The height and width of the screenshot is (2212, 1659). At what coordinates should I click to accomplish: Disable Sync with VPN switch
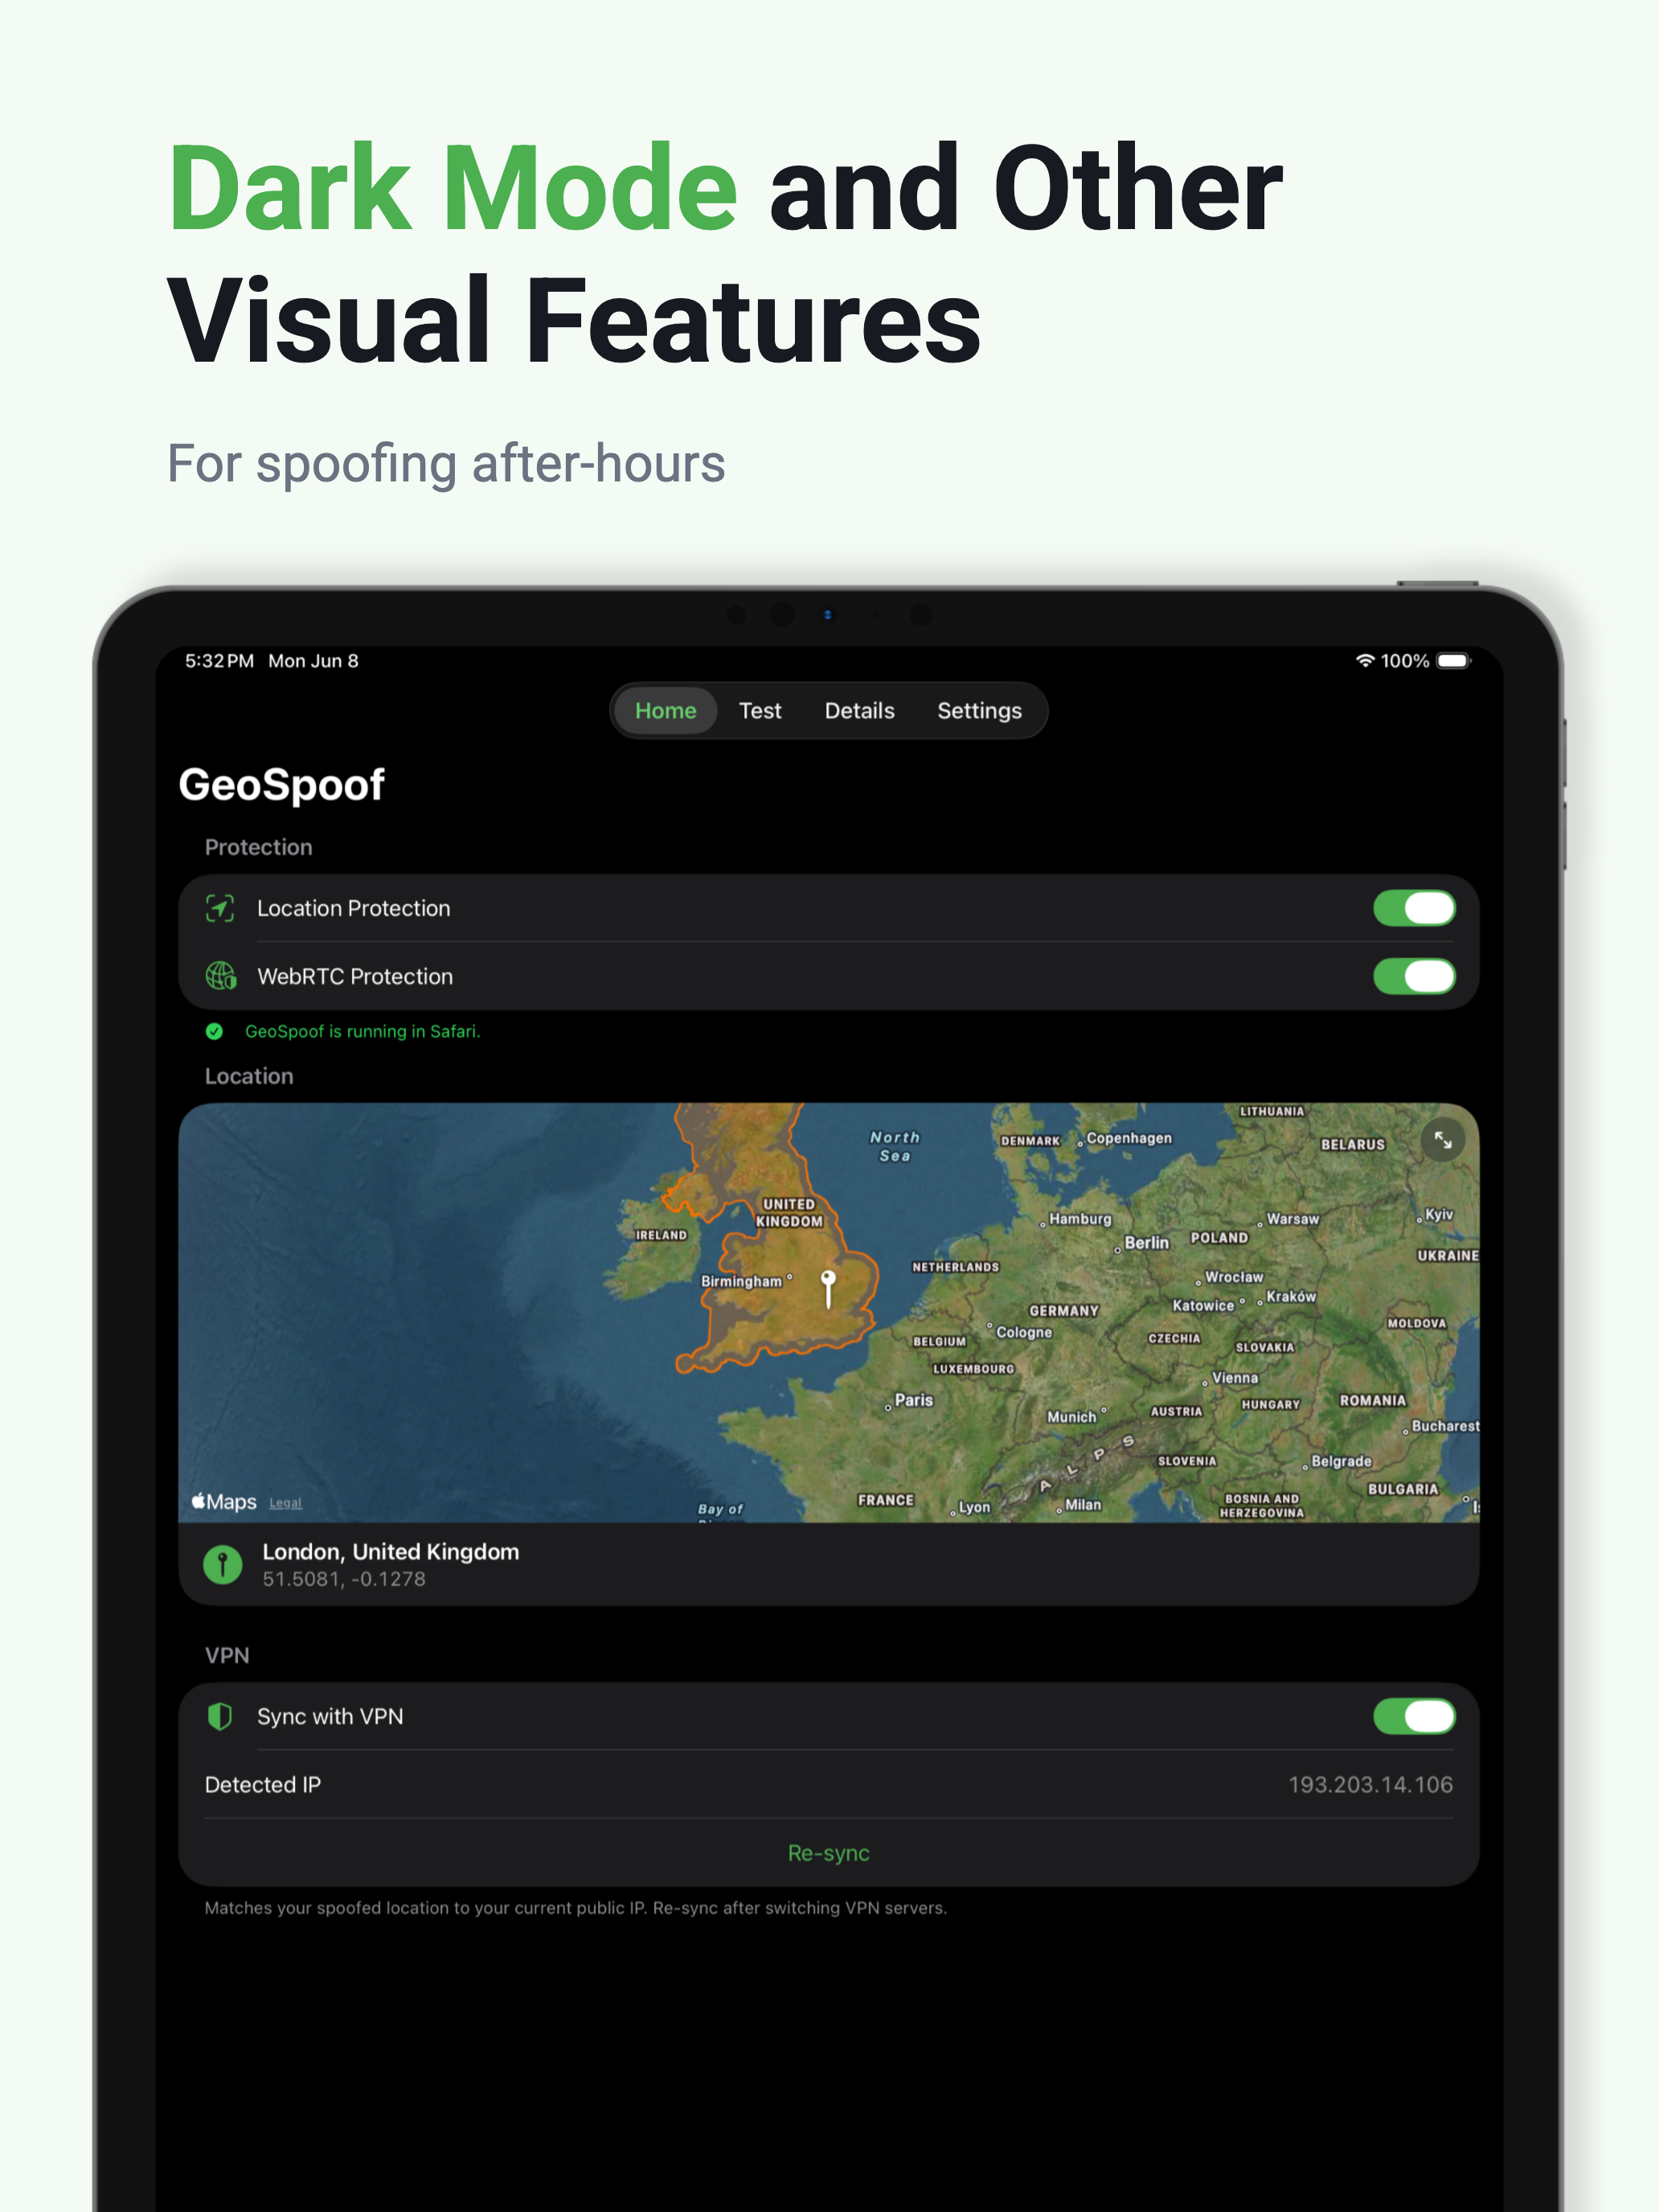click(x=1413, y=1716)
